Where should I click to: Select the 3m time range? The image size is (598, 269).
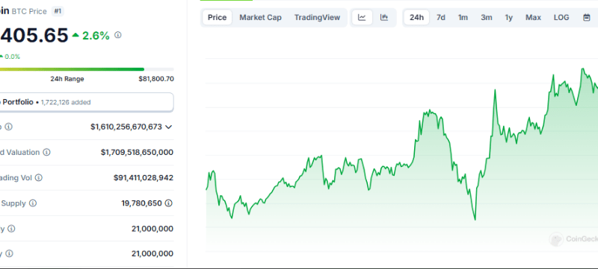click(487, 17)
